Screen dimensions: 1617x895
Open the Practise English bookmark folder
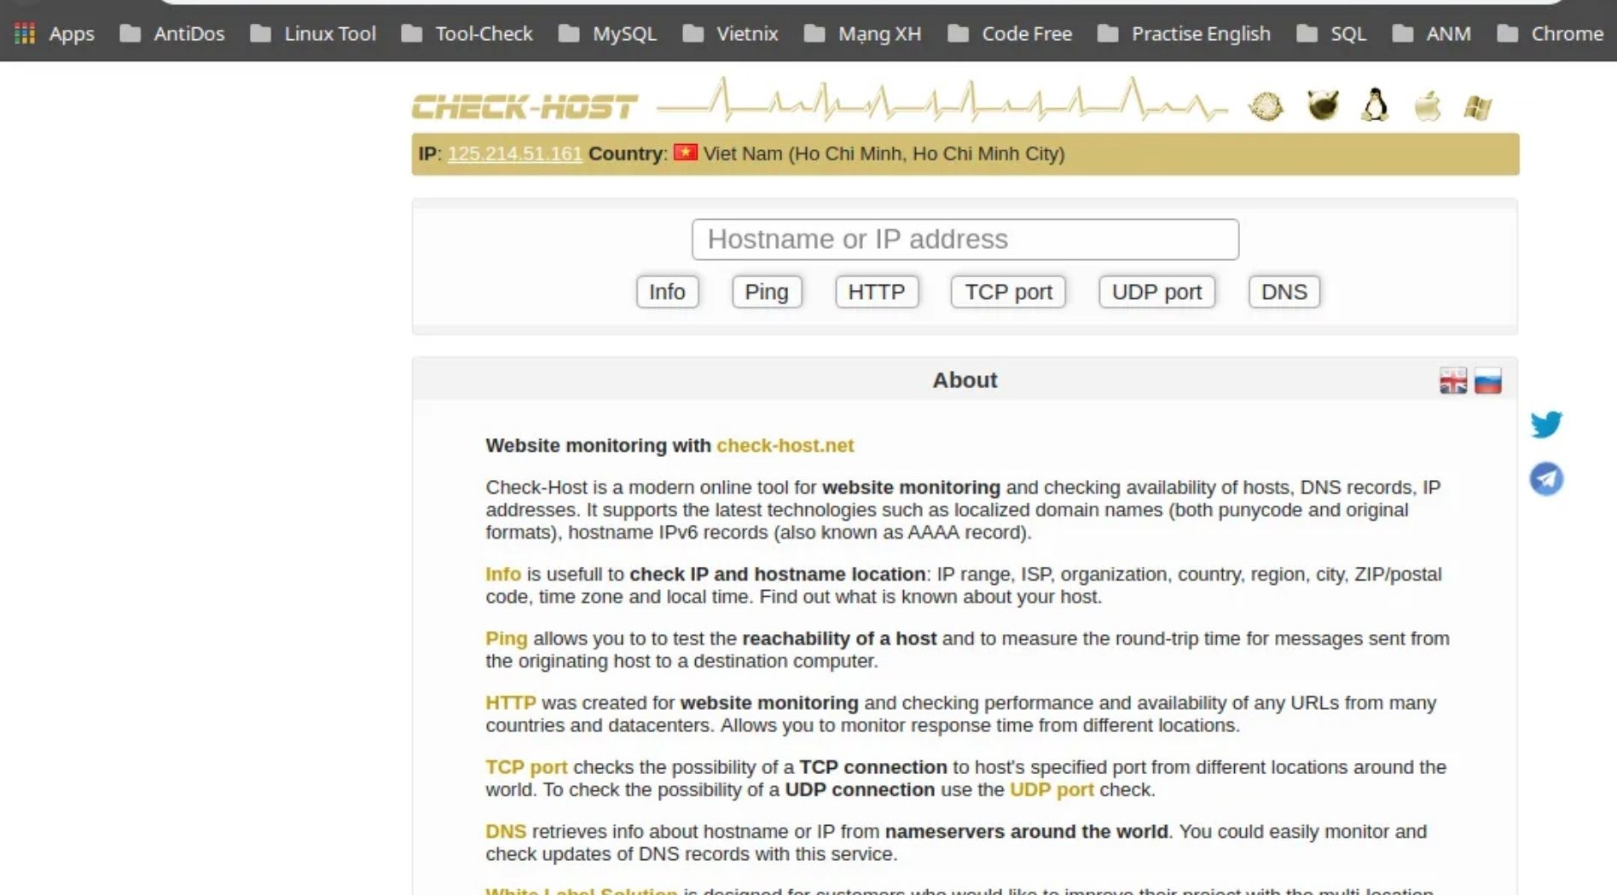1184,33
